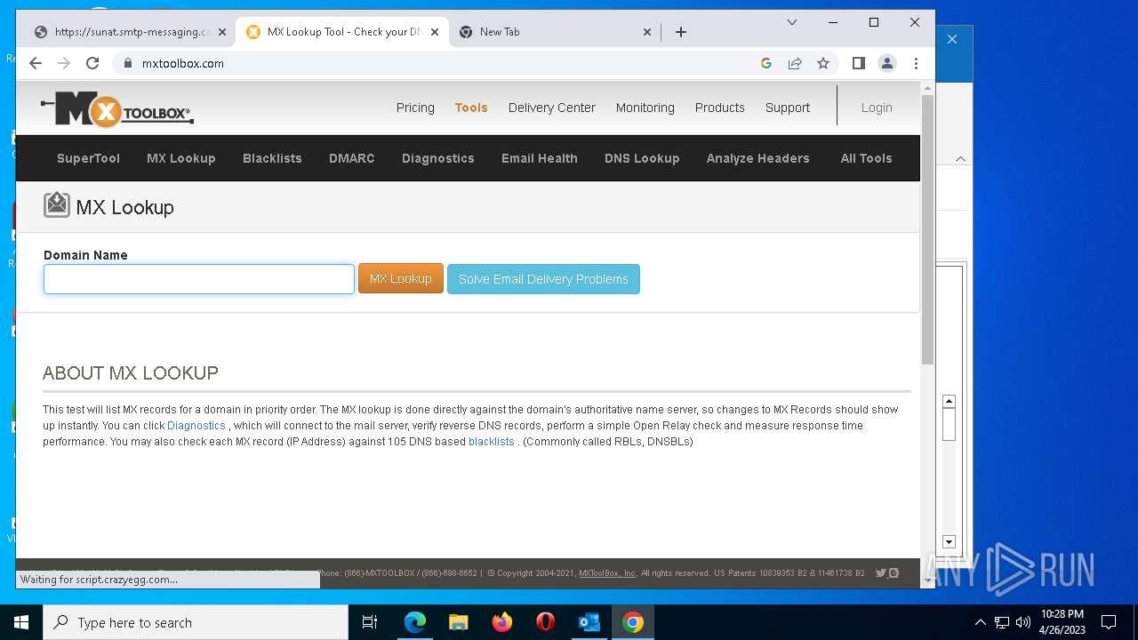Open Pricing menu item
The width and height of the screenshot is (1138, 640).
tap(415, 108)
